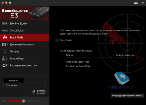Mute audio via the speaker volume icon
Screen dimensions: 146x105
click(4, 101)
